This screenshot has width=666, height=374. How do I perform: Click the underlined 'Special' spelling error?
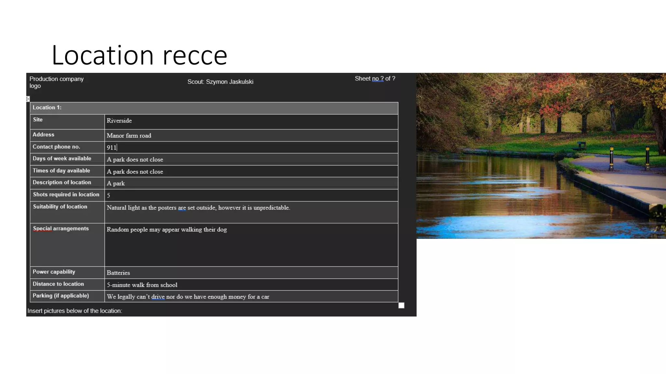click(42, 229)
